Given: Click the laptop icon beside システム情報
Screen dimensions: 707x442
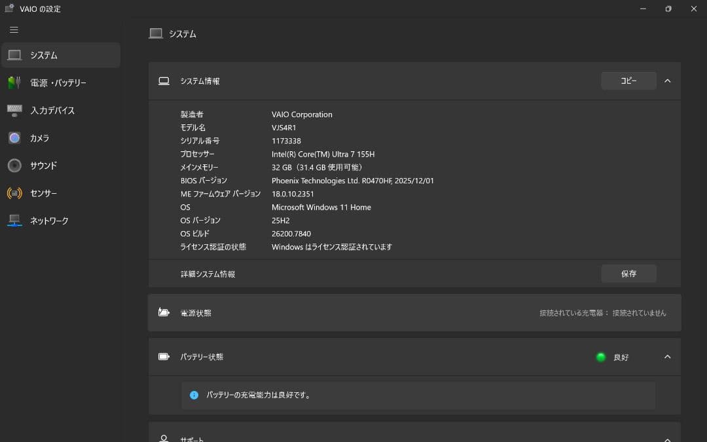Looking at the screenshot, I should [x=164, y=81].
